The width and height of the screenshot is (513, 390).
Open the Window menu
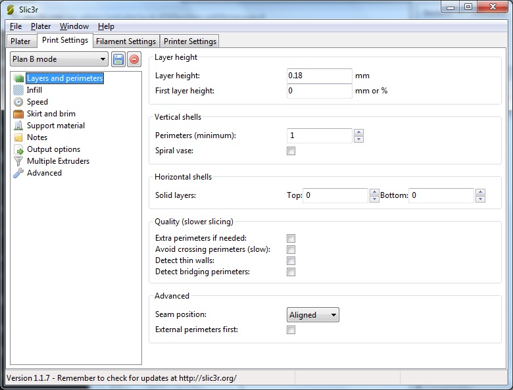[x=74, y=26]
